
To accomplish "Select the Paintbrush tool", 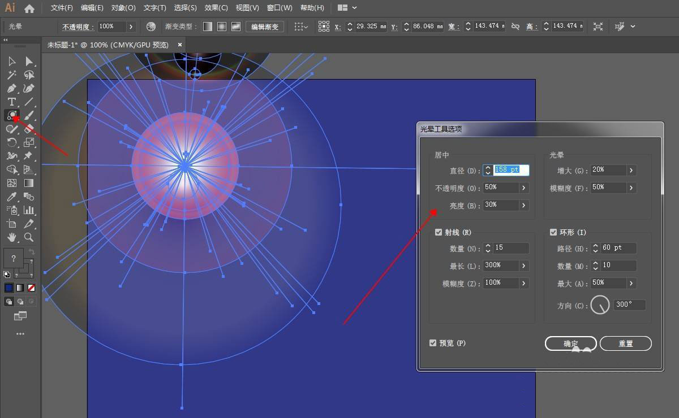I will pyautogui.click(x=29, y=116).
